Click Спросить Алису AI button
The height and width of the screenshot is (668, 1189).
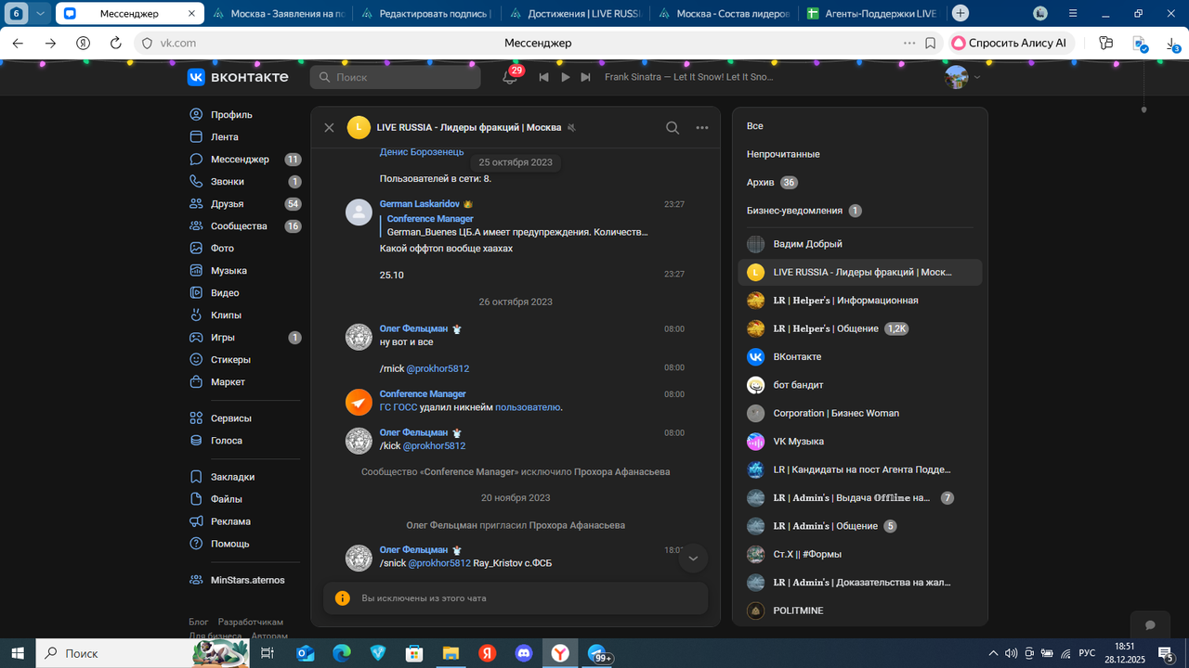click(1011, 43)
